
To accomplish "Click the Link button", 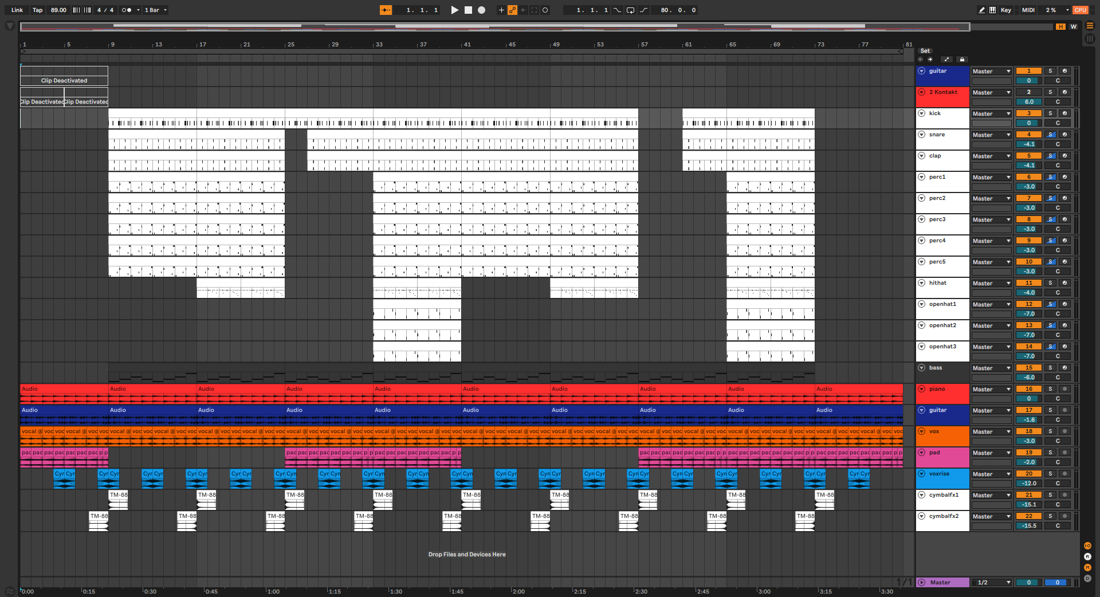I will pyautogui.click(x=17, y=10).
